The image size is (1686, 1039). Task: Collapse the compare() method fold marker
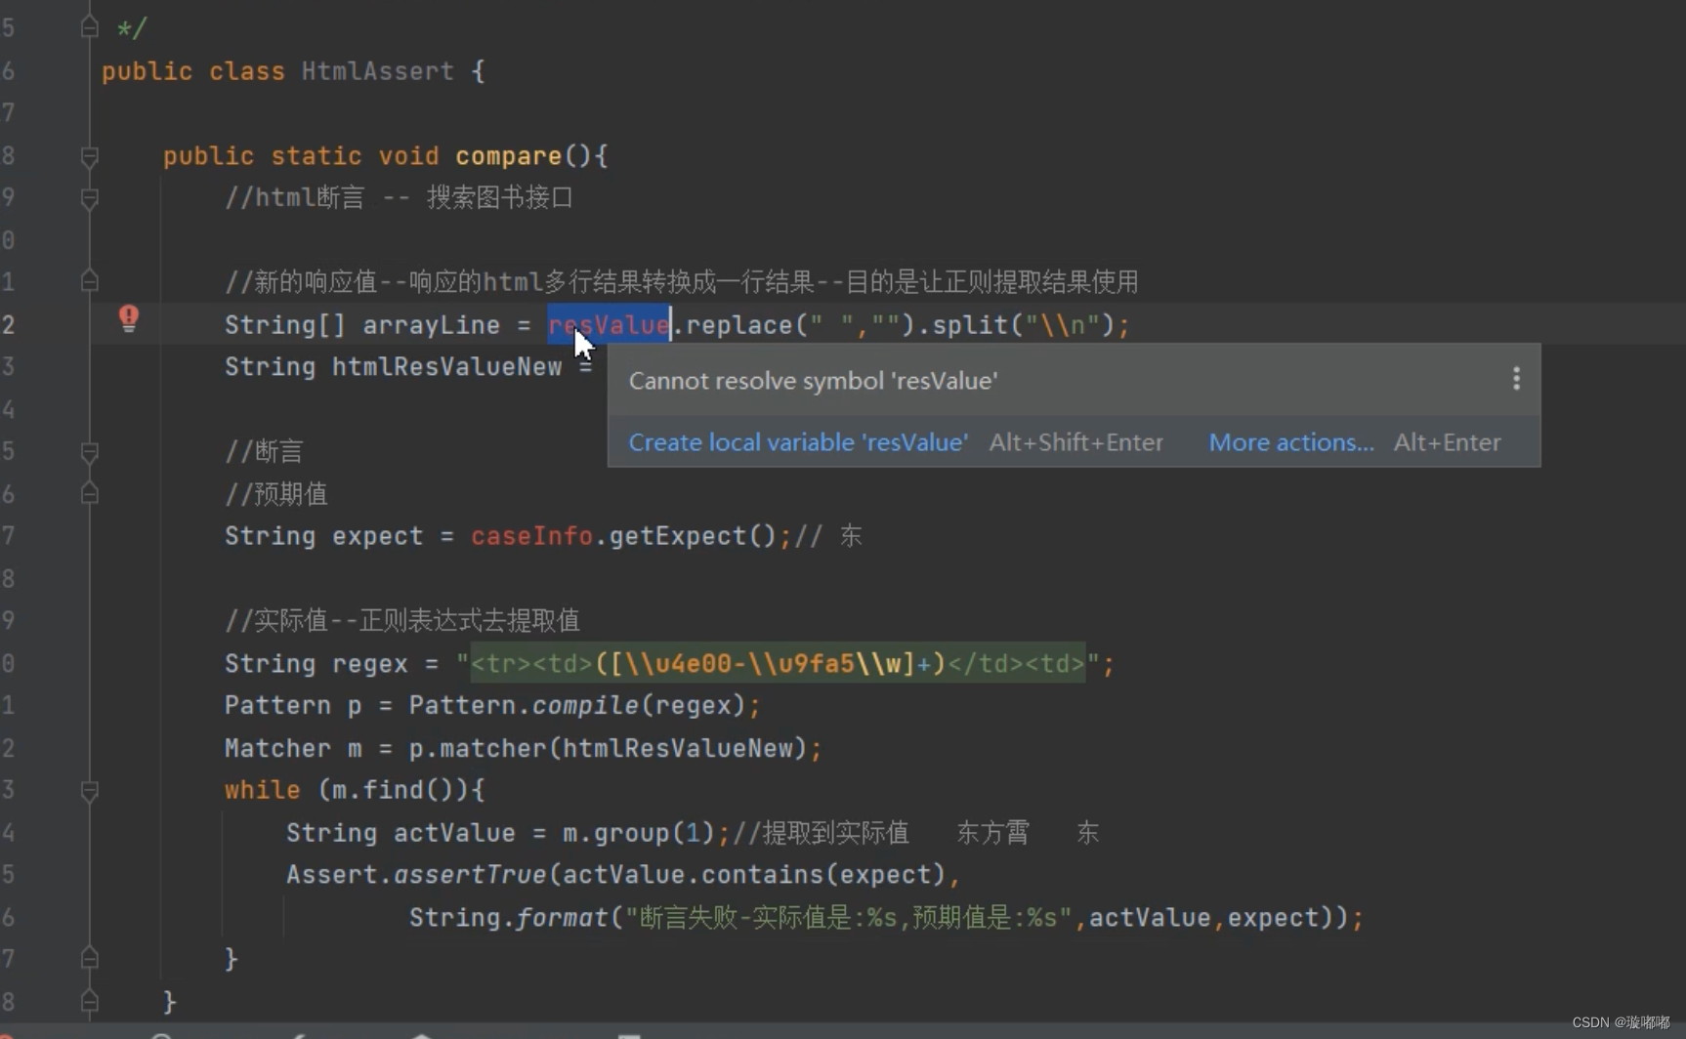(89, 156)
